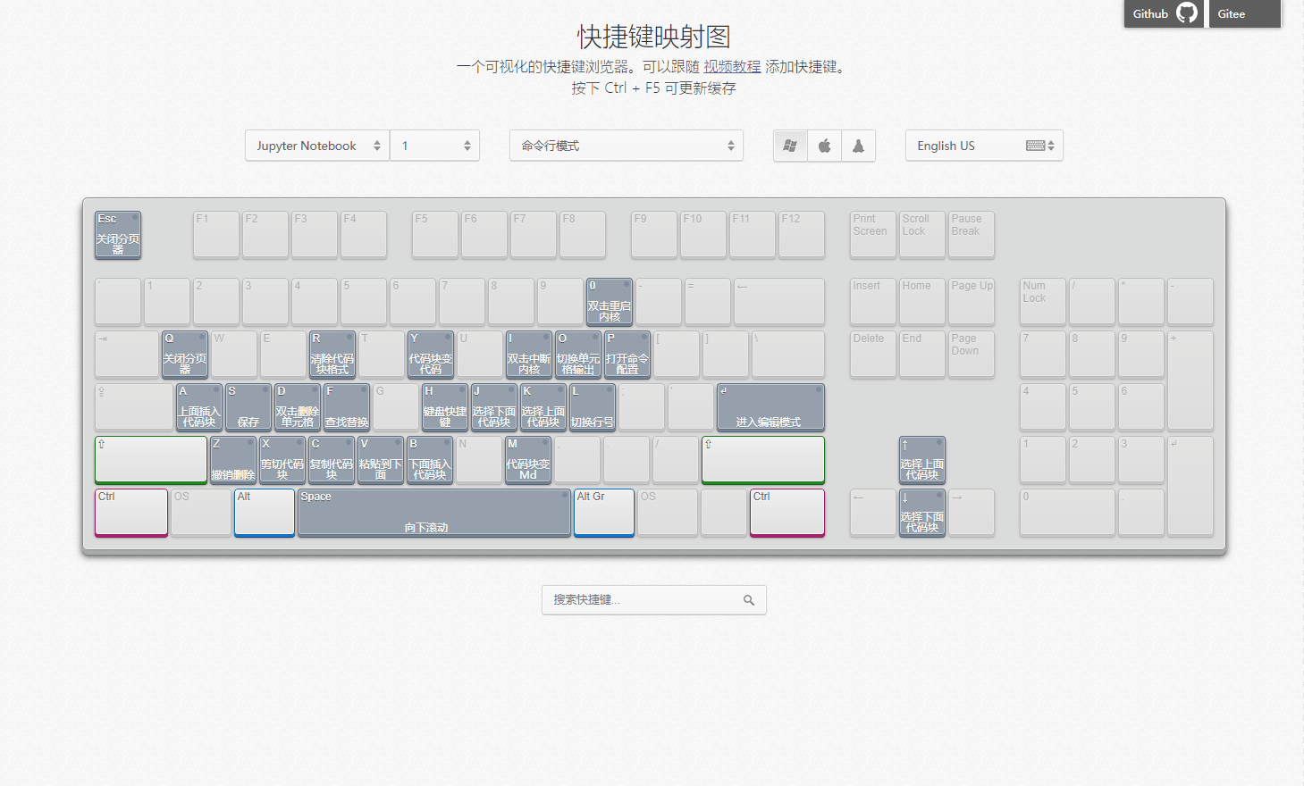Click the Esc key labeled 关闭分页器
Image resolution: width=1304 pixels, height=786 pixels.
tap(117, 234)
